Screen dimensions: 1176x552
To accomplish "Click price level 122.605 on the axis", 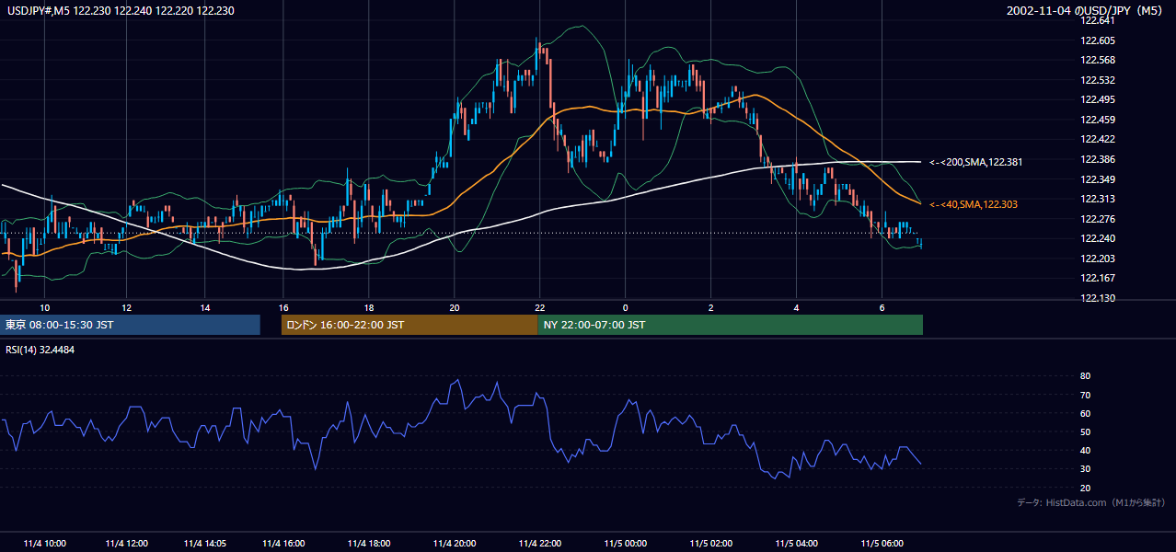I will click(1099, 40).
